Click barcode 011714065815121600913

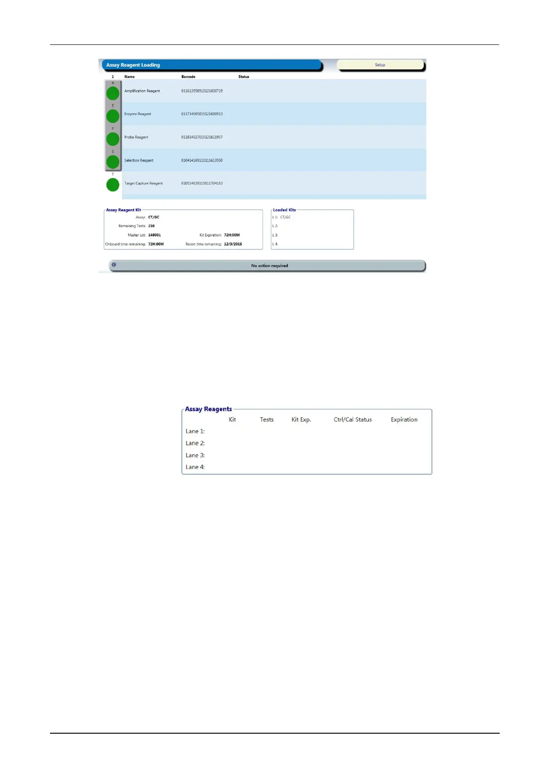pos(202,114)
